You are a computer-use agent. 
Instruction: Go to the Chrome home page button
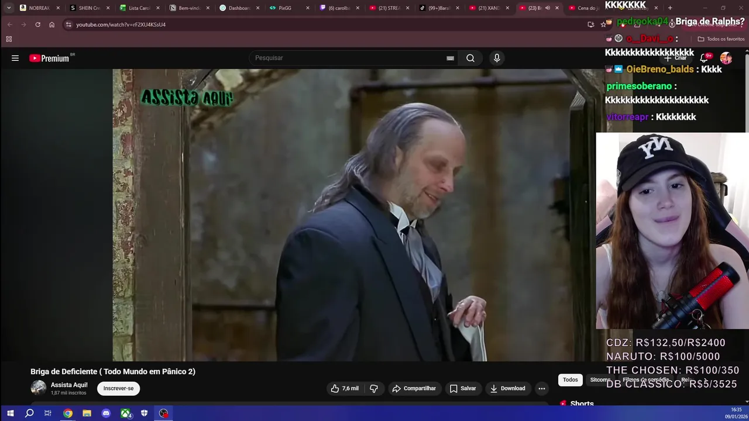[51, 25]
